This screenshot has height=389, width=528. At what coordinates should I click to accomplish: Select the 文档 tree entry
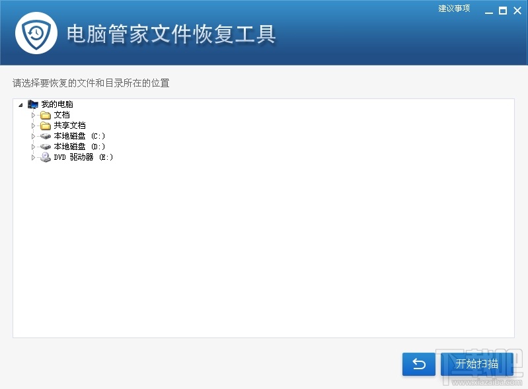click(61, 115)
